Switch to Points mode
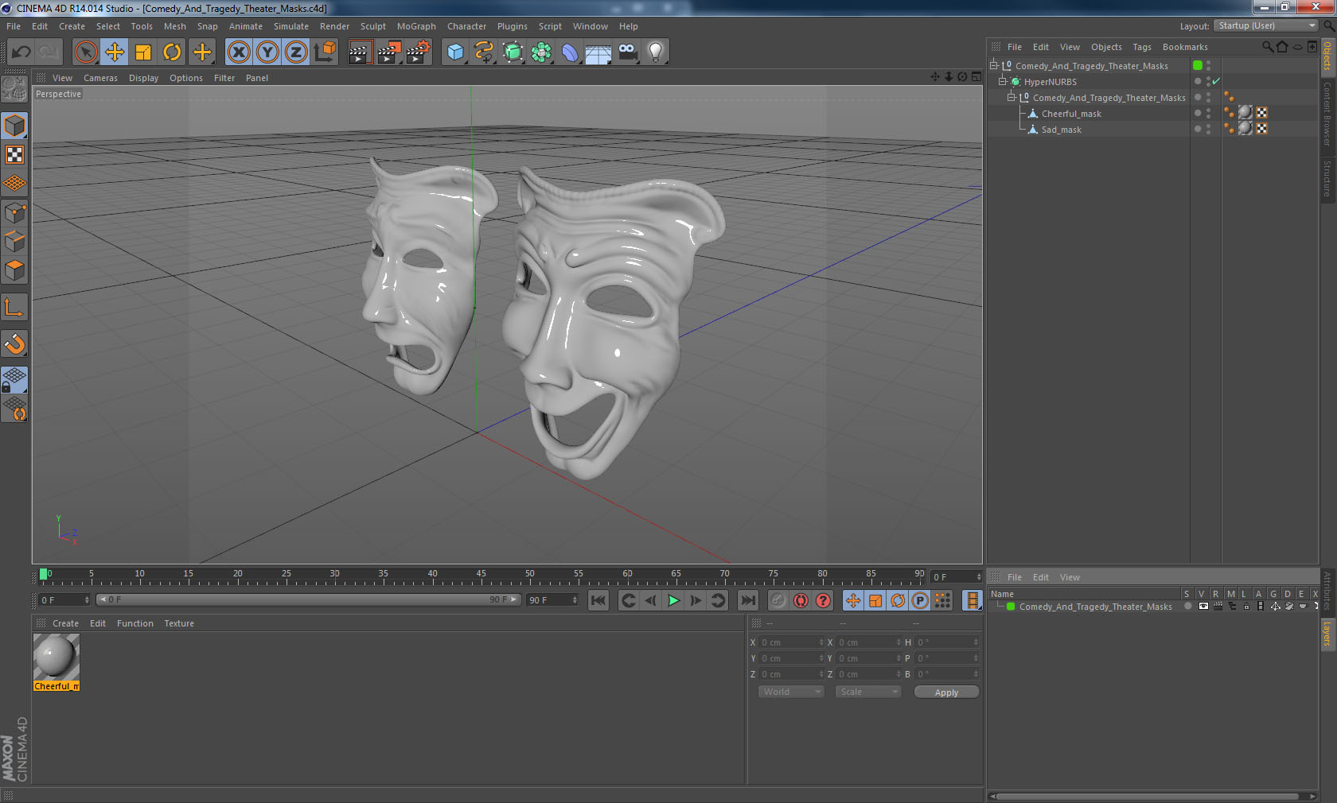Viewport: 1337px width, 803px height. click(14, 213)
